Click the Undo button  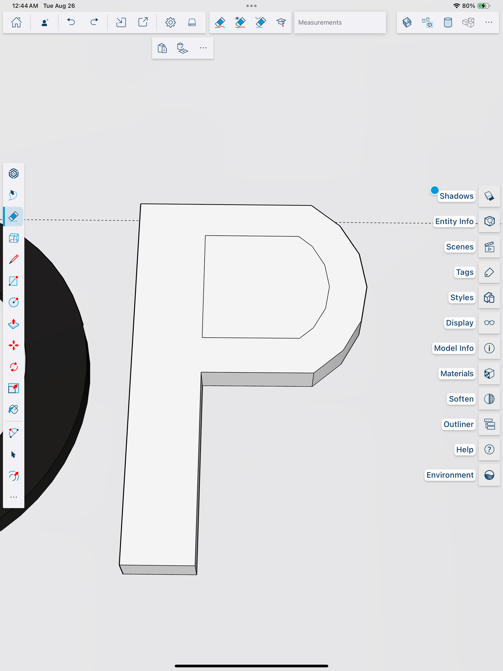point(71,23)
